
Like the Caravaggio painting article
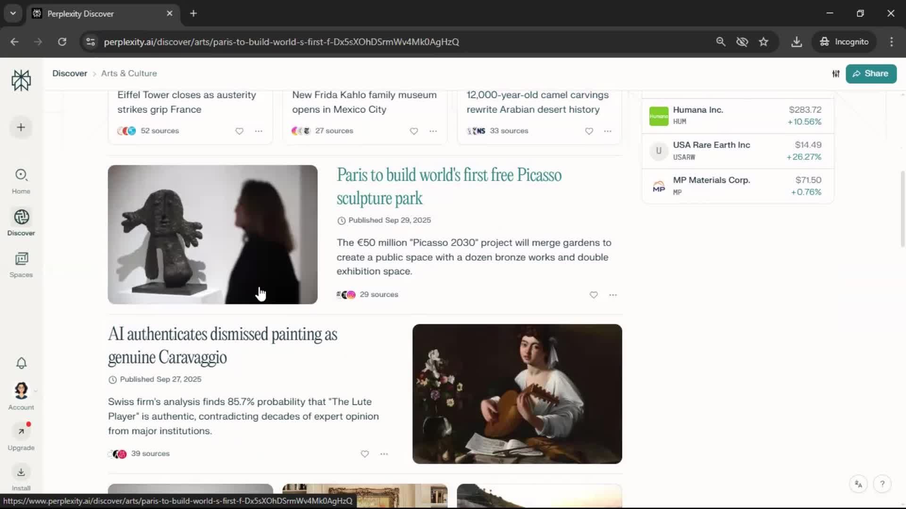(x=365, y=454)
